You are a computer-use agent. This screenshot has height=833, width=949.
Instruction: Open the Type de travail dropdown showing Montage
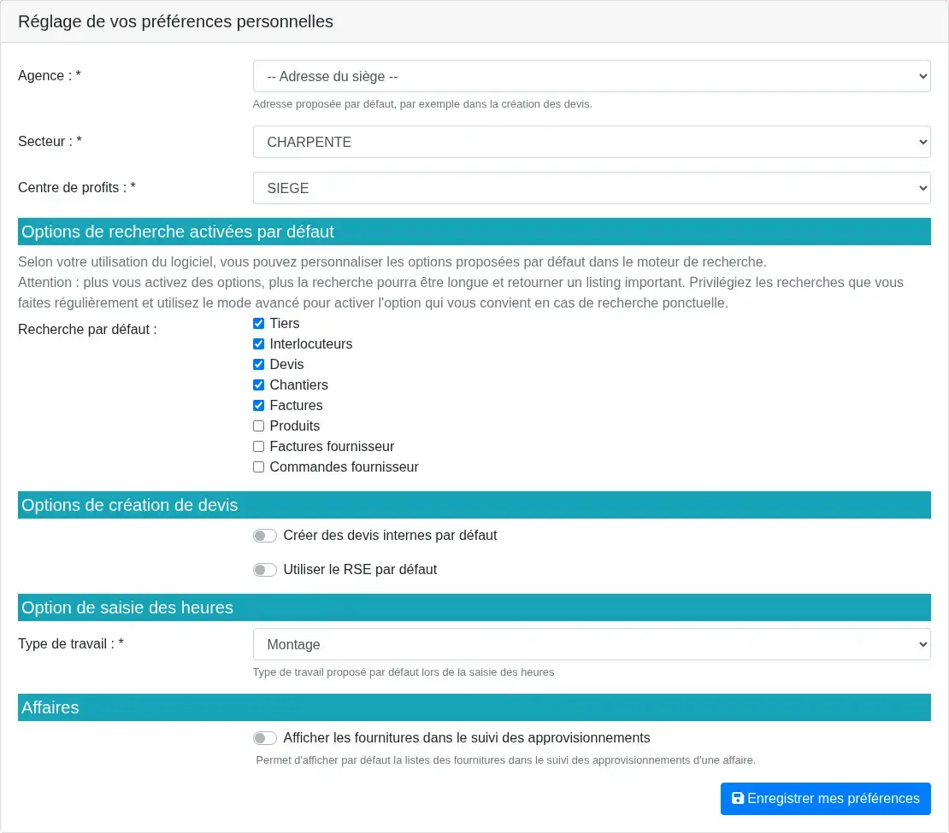point(592,644)
